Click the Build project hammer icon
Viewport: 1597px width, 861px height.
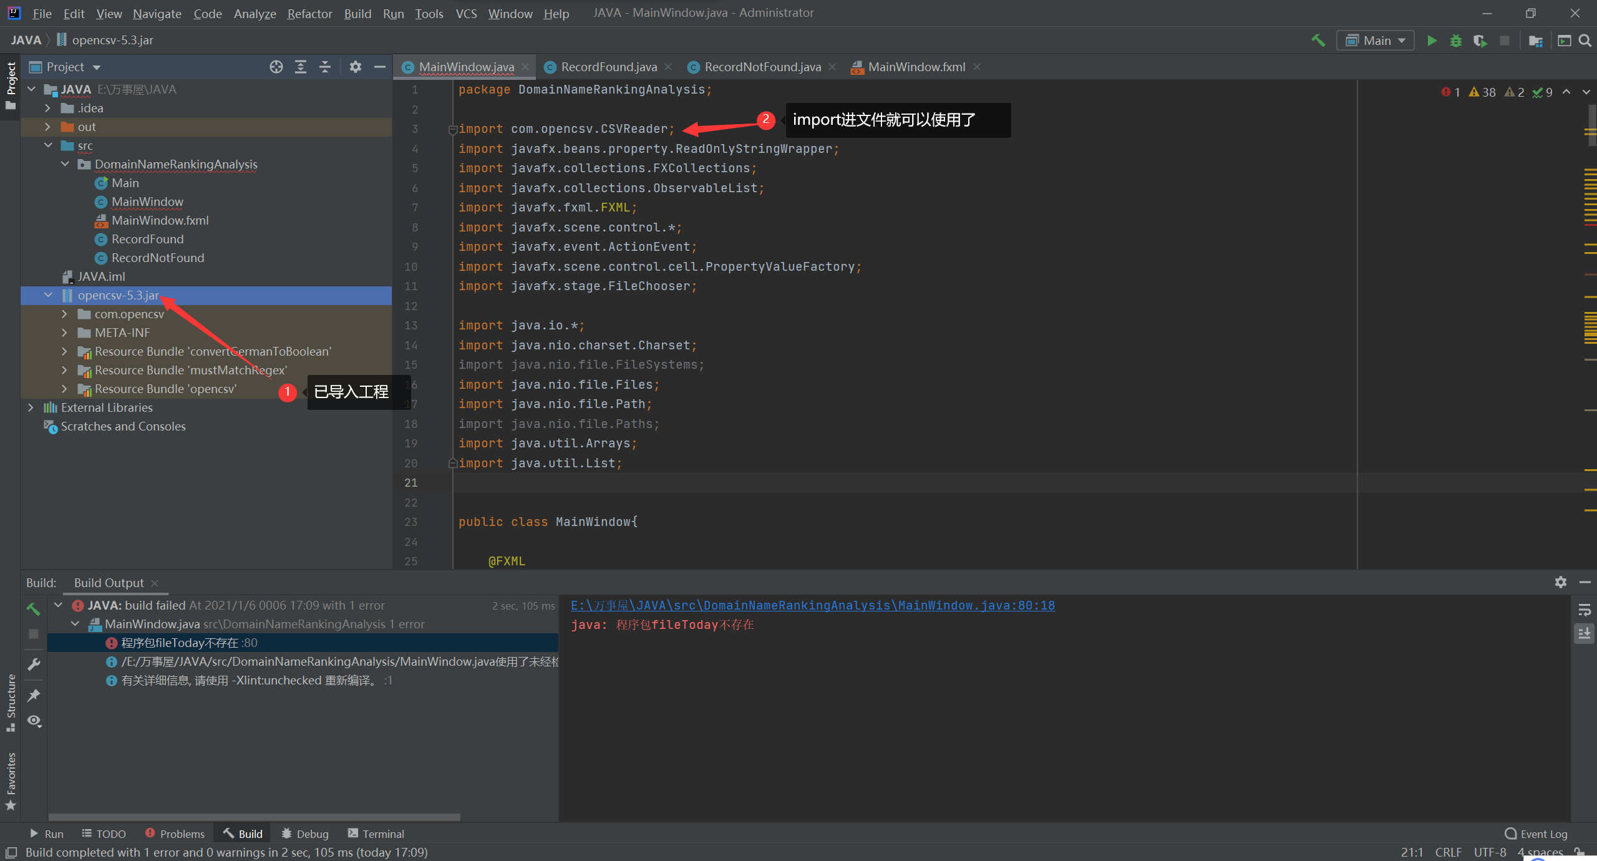1318,41
